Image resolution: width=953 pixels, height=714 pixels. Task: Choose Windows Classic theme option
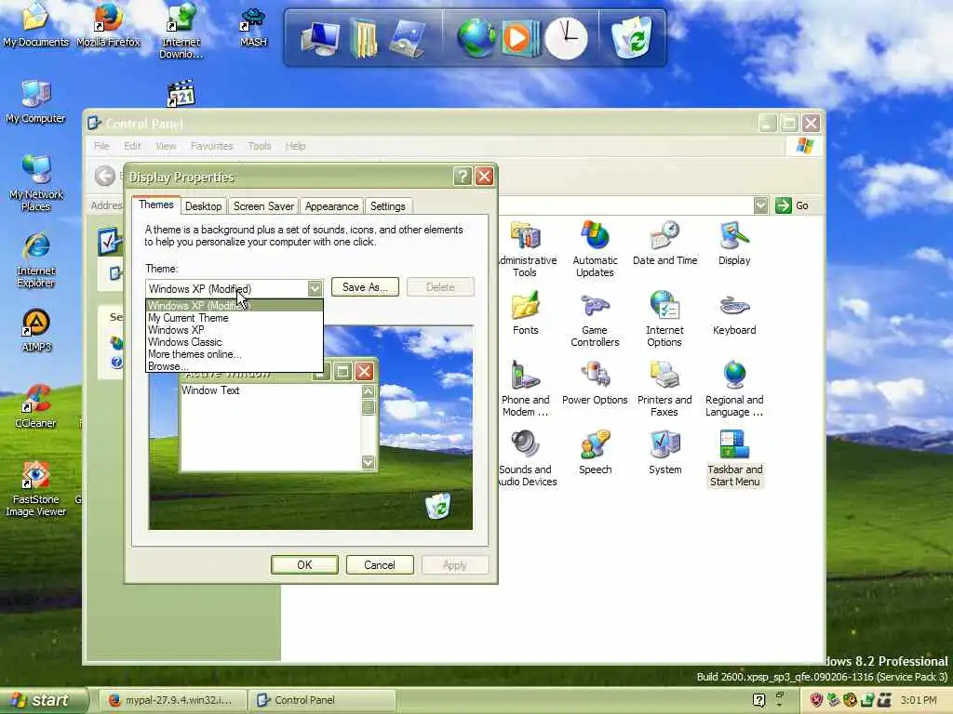click(x=235, y=342)
